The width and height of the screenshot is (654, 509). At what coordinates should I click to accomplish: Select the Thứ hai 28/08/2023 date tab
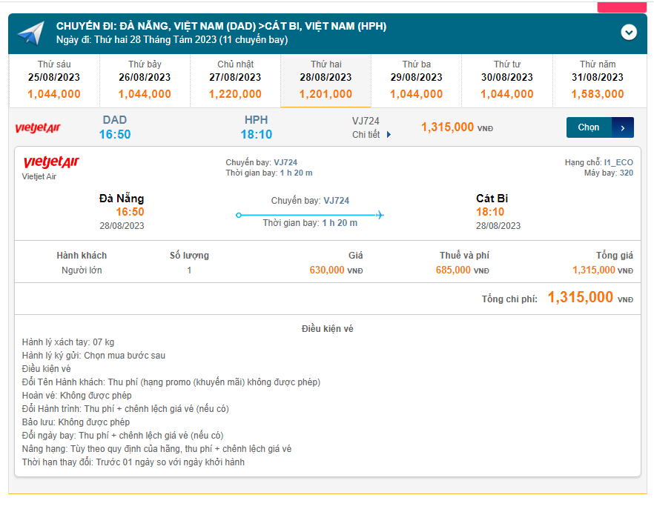click(326, 80)
